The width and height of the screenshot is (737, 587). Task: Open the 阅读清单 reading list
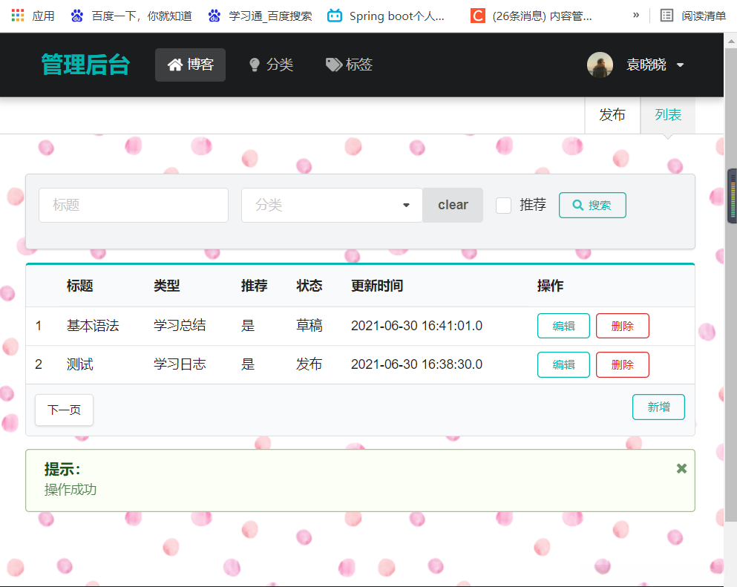pyautogui.click(x=692, y=16)
